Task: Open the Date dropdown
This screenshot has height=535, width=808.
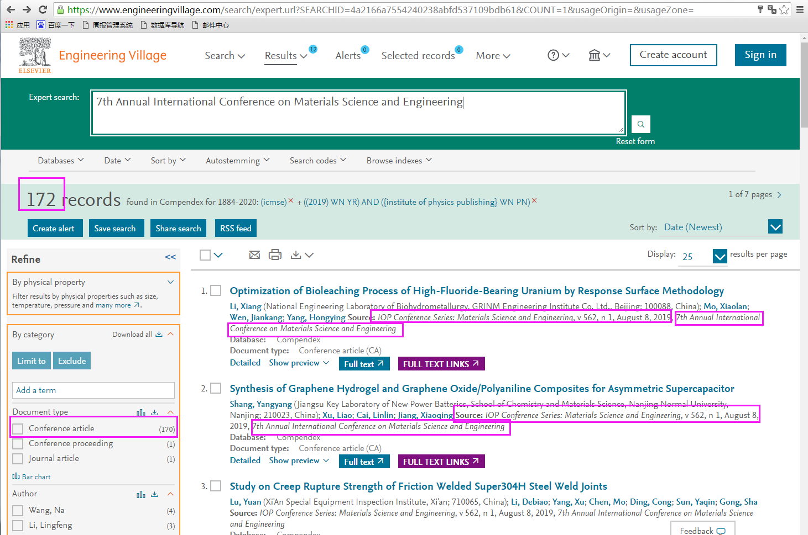Action: pyautogui.click(x=117, y=160)
